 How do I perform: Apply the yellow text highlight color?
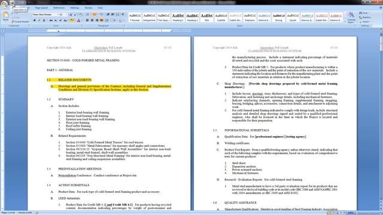72,20
